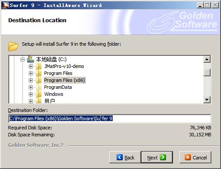This screenshot has width=221, height=169.
Task: Go to the Next step
Action: click(x=157, y=157)
